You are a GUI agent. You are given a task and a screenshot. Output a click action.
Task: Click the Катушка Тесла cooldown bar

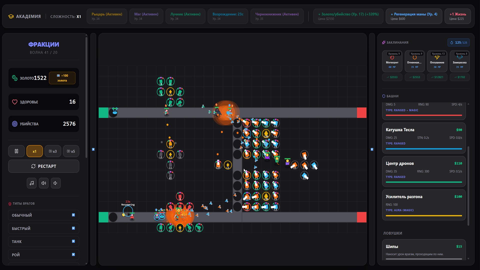(x=423, y=148)
